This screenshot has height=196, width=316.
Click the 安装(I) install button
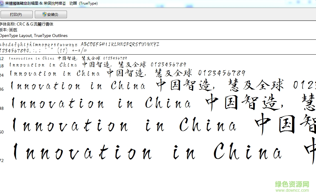click(51, 15)
